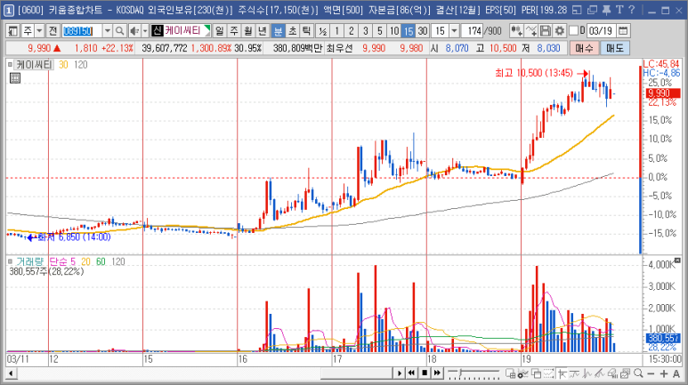Image resolution: width=688 pixels, height=385 pixels.
Task: Expand the 주 type dropdown arrow
Action: pos(39,31)
